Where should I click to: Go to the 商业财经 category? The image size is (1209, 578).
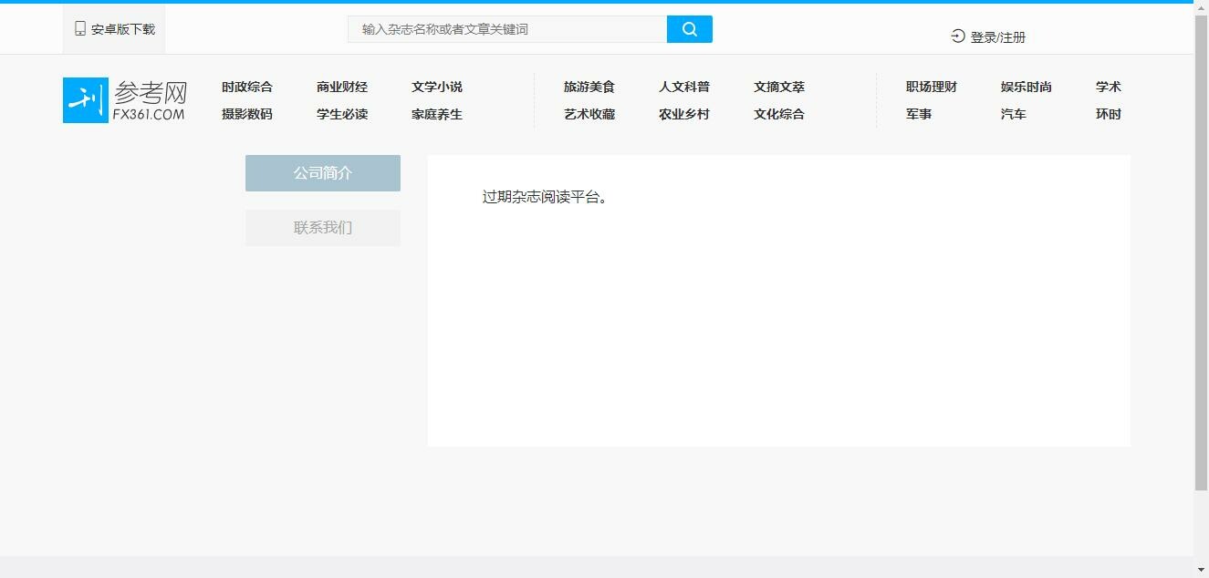tap(342, 88)
